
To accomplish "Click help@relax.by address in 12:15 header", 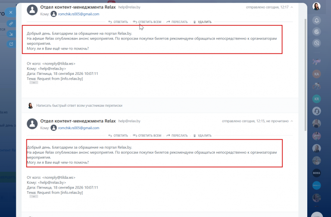I will (x=129, y=121).
